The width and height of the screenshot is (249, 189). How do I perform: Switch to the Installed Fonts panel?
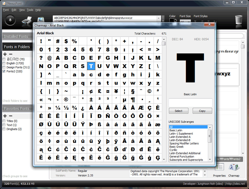coord(17,37)
